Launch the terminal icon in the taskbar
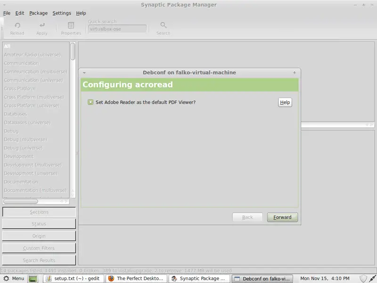 tap(33, 279)
